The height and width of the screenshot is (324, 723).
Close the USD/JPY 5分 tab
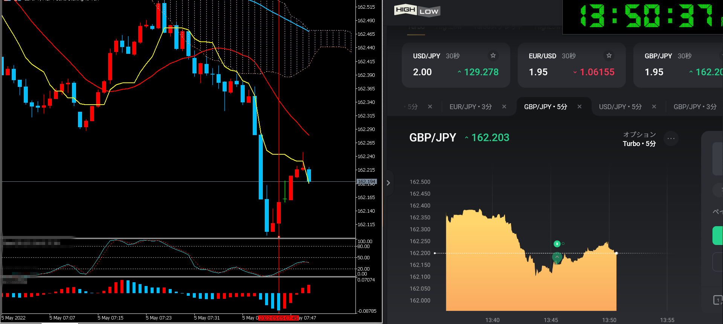[x=654, y=107]
